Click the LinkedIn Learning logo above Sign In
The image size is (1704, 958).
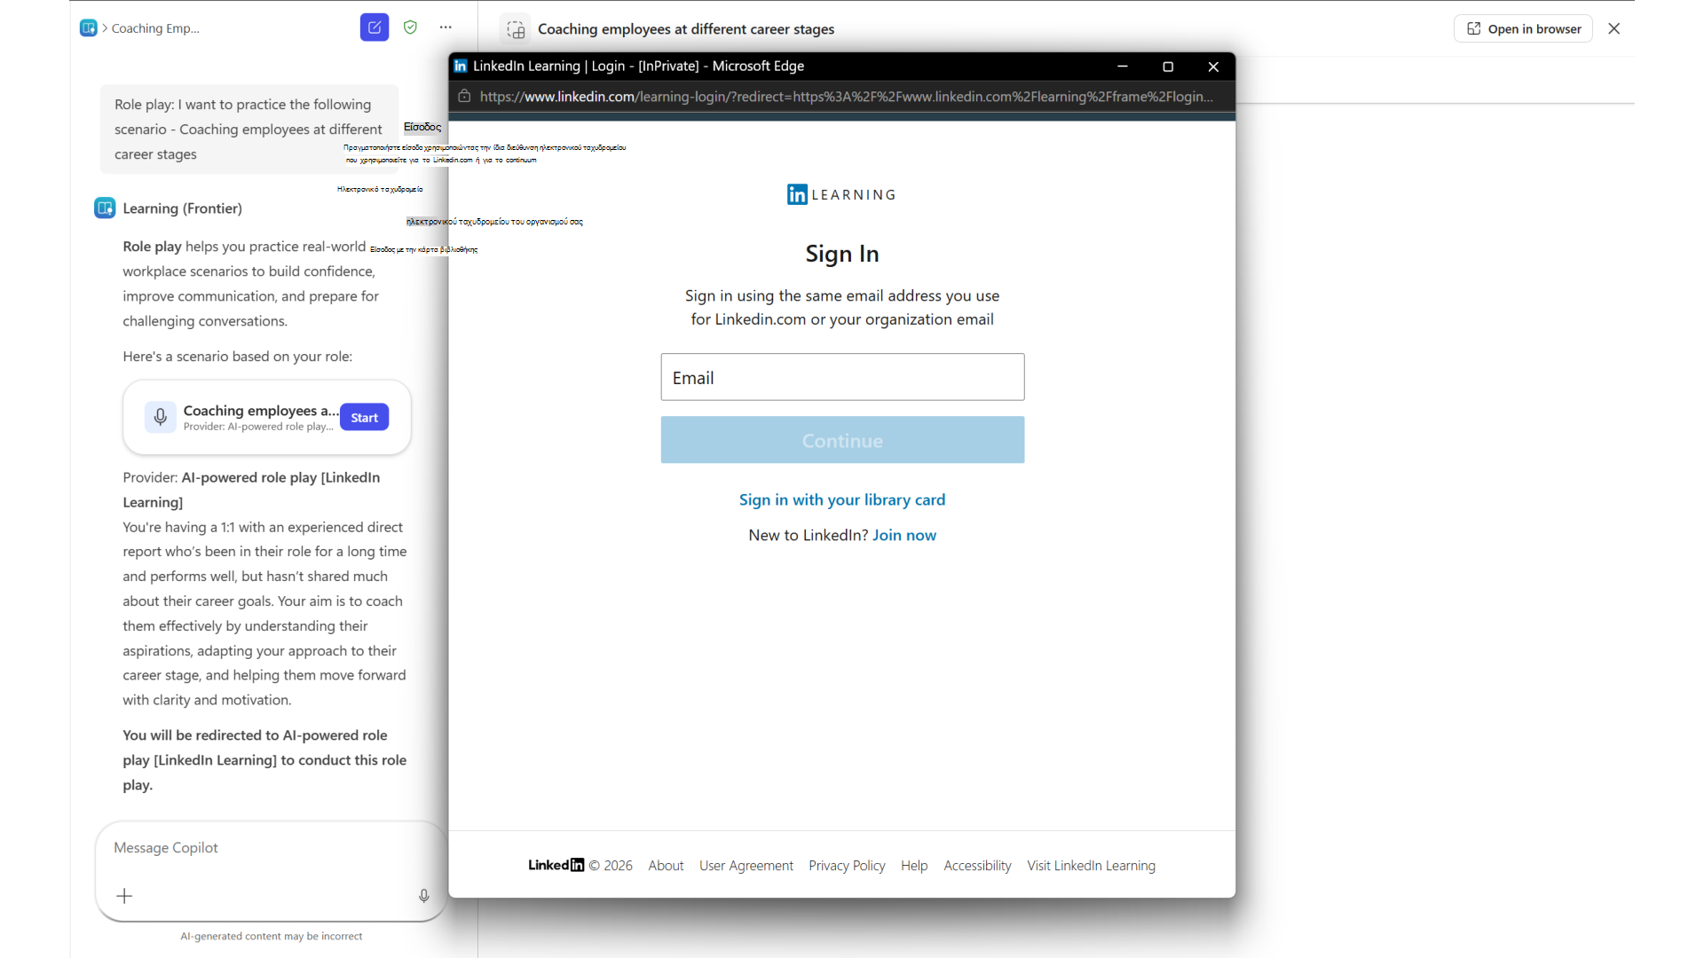click(x=841, y=194)
